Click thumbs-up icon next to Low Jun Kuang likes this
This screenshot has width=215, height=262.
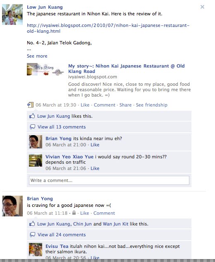(32, 116)
